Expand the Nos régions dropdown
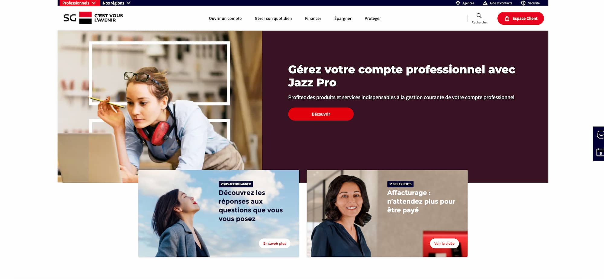604x279 pixels. click(117, 3)
